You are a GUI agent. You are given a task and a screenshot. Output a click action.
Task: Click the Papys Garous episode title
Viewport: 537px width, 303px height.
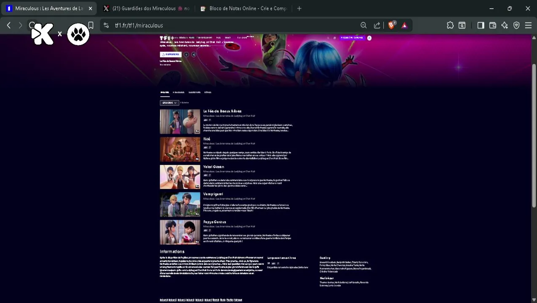tap(215, 222)
